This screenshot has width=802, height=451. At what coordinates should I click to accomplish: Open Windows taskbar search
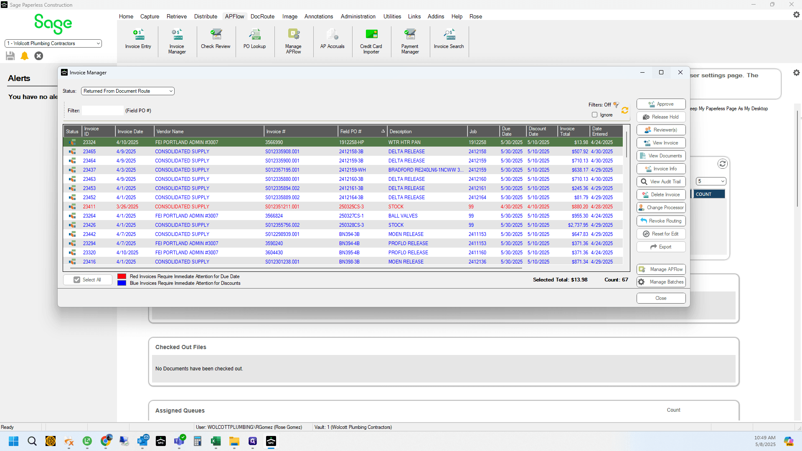[32, 441]
